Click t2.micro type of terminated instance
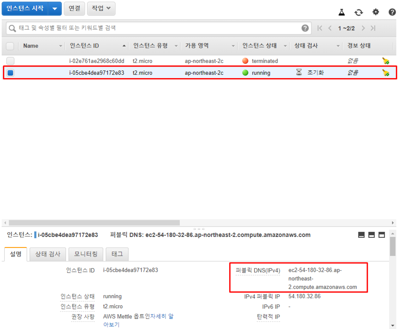Viewport: 398px width, 329px height. pos(142,61)
